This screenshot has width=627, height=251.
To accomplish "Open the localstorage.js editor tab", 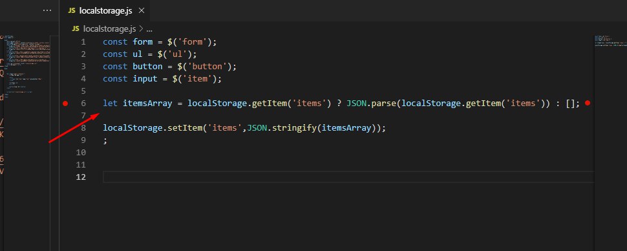I will (x=105, y=11).
